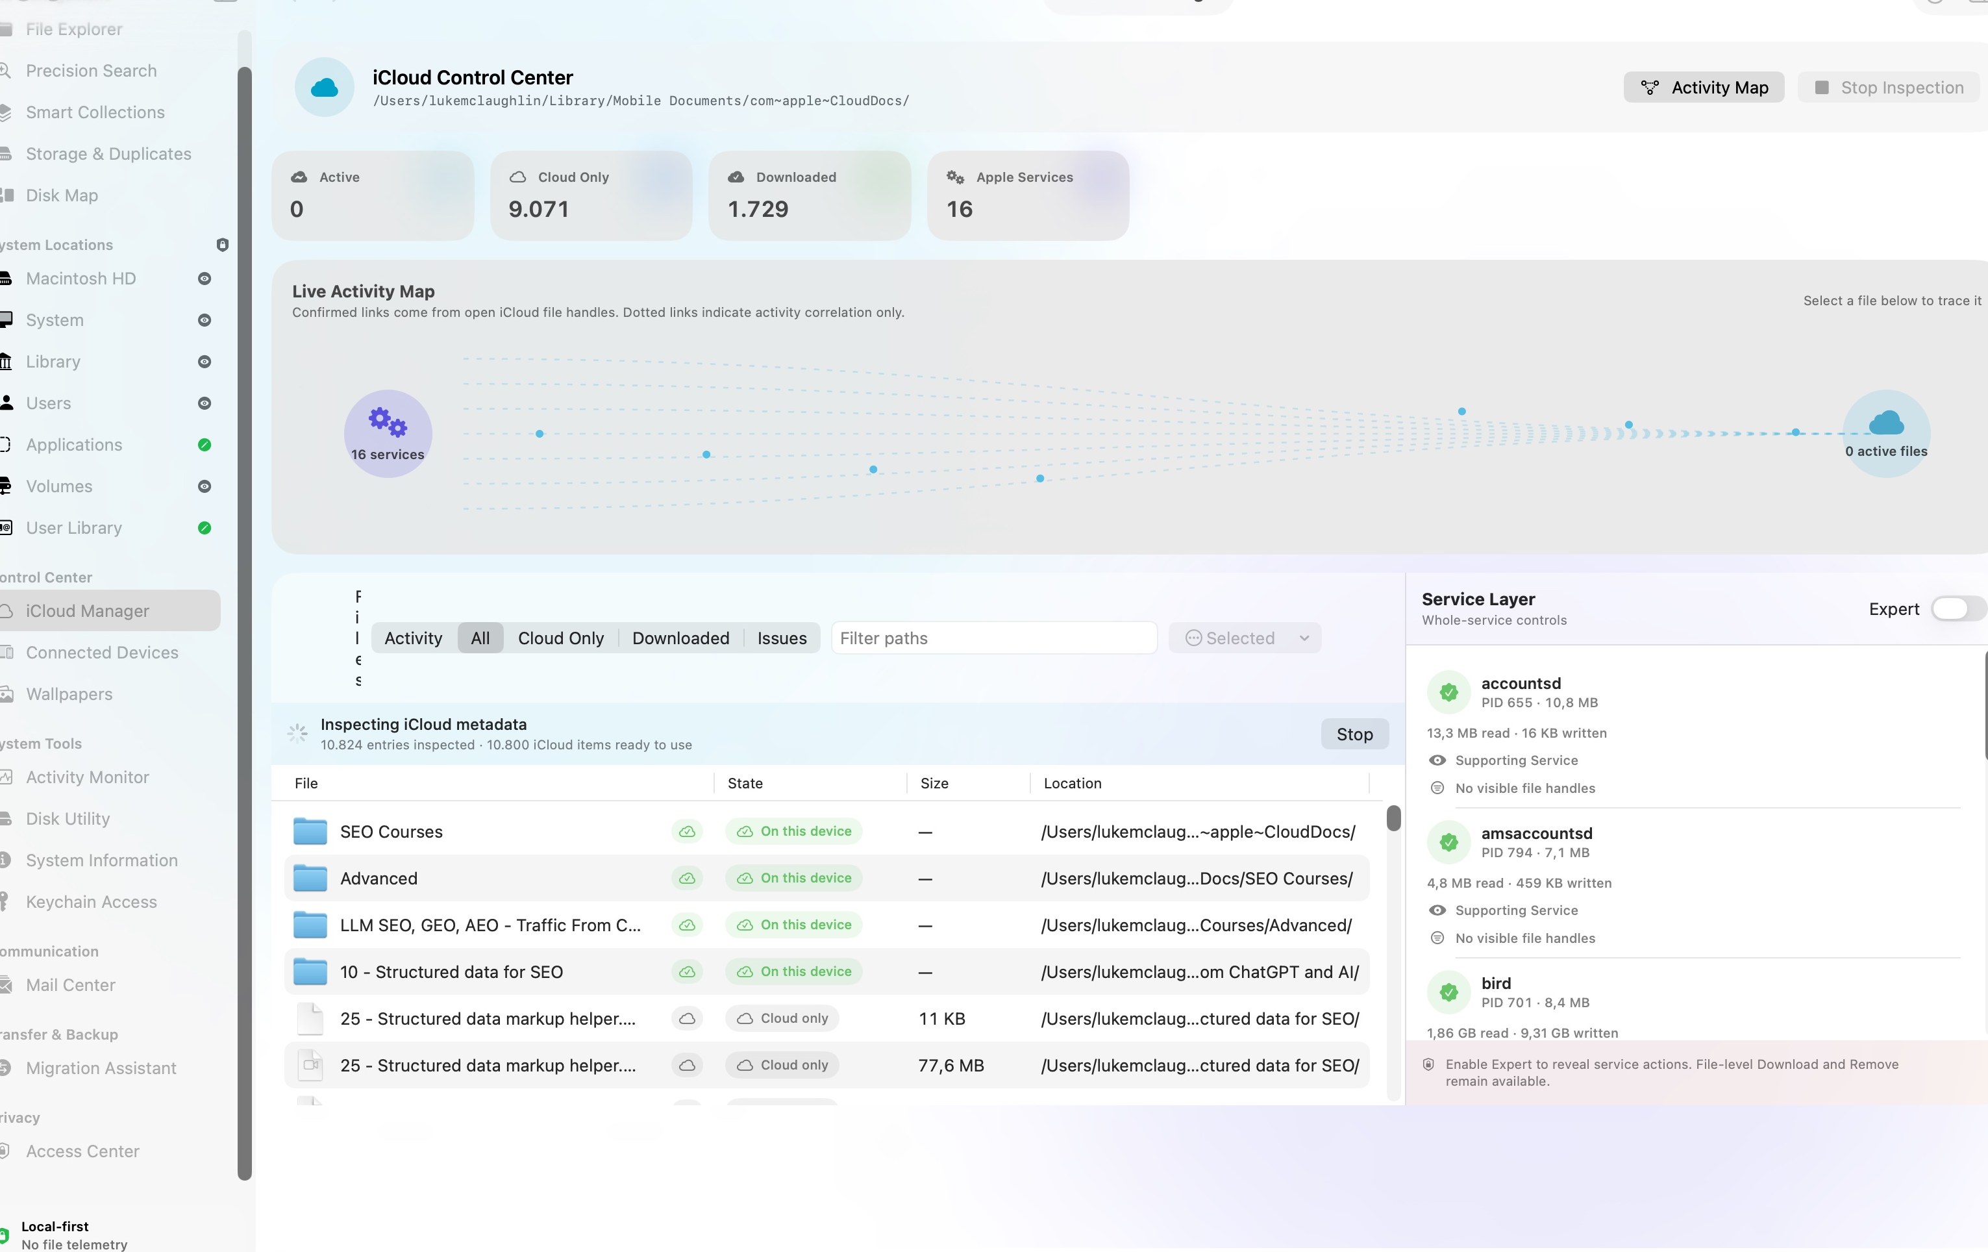This screenshot has height=1252, width=1988.
Task: Click the Advanced folder icon
Action: 310,878
